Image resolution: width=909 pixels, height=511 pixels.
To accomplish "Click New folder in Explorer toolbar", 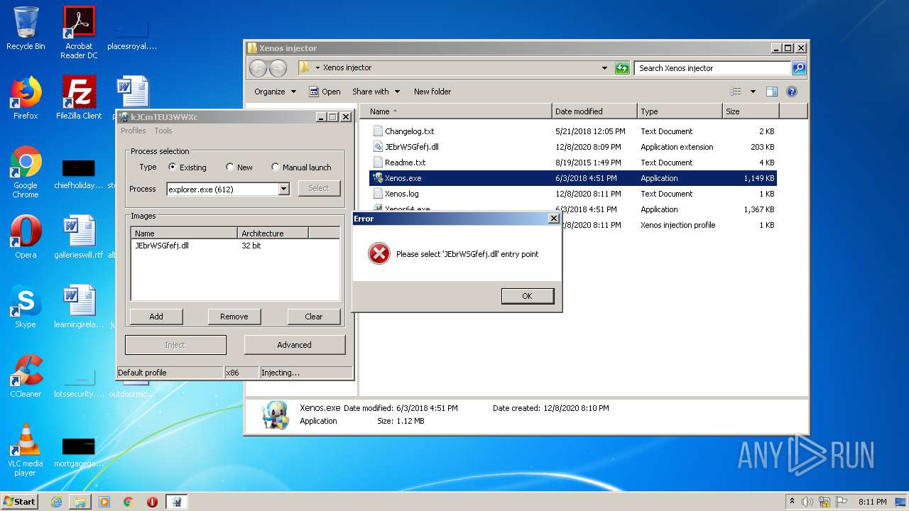I will [x=432, y=92].
